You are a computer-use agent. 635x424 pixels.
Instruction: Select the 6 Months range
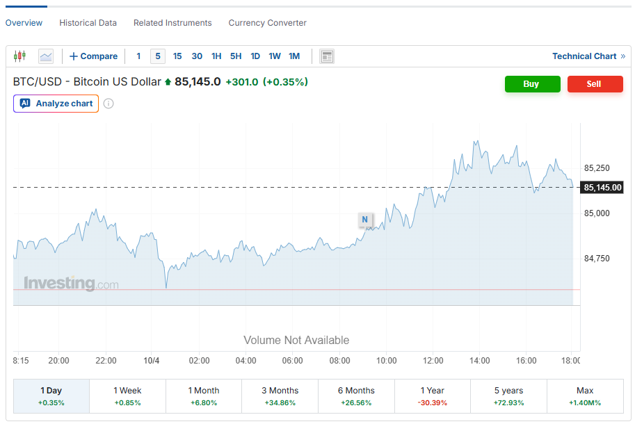tap(356, 396)
